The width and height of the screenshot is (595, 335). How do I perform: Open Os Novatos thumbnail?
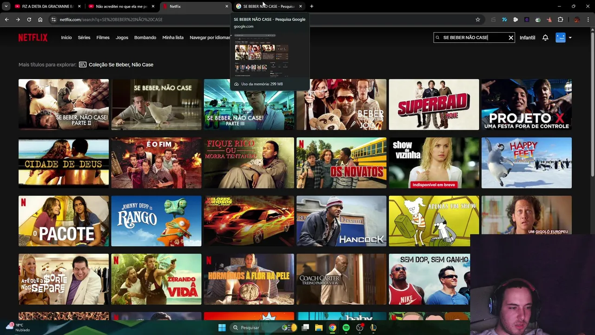[x=341, y=163]
